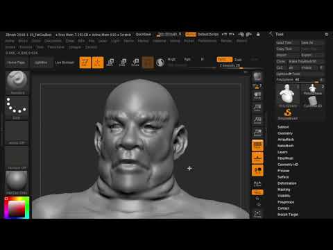Select the Rotate transform icon

135,62
